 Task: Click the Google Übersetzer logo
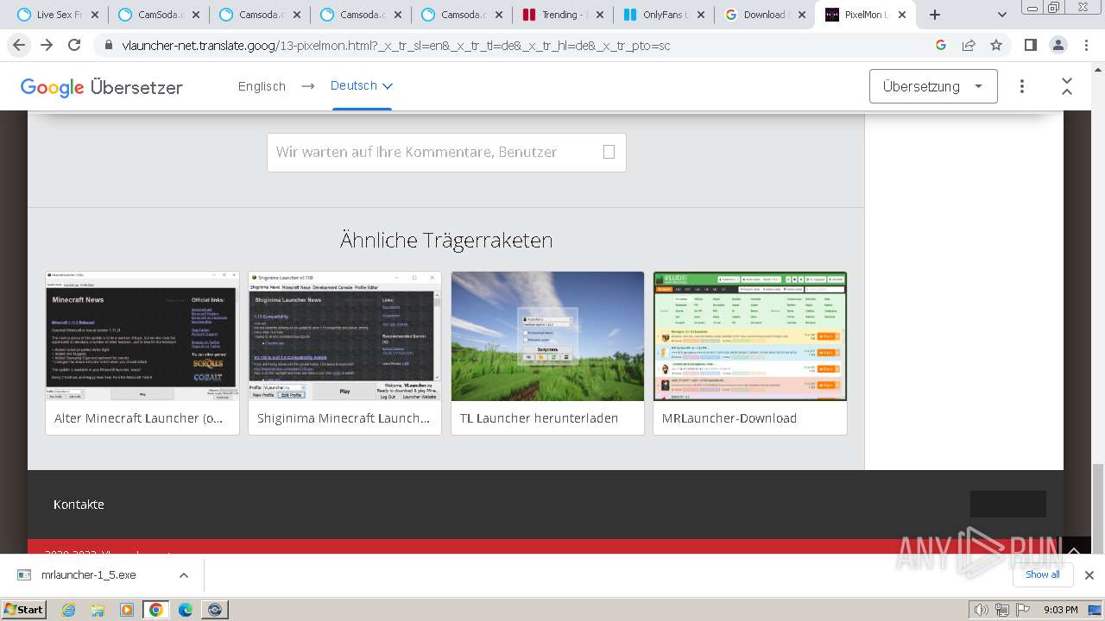(x=101, y=87)
